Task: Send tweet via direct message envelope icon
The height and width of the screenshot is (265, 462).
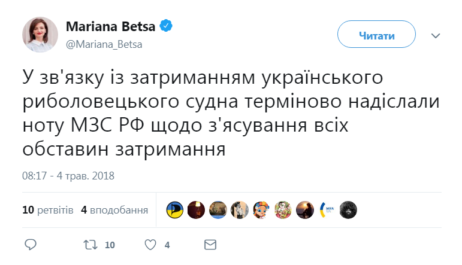Action: click(x=210, y=245)
